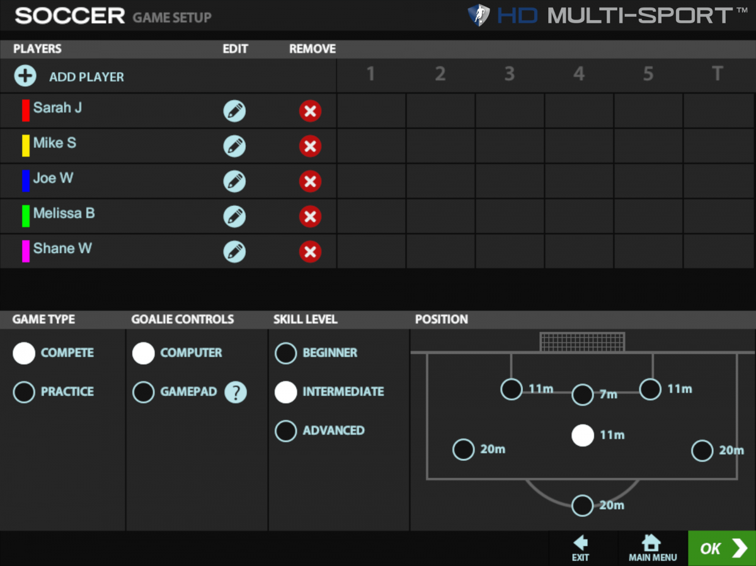The width and height of the screenshot is (756, 566).
Task: Click the round 1 column header
Action: 371,74
